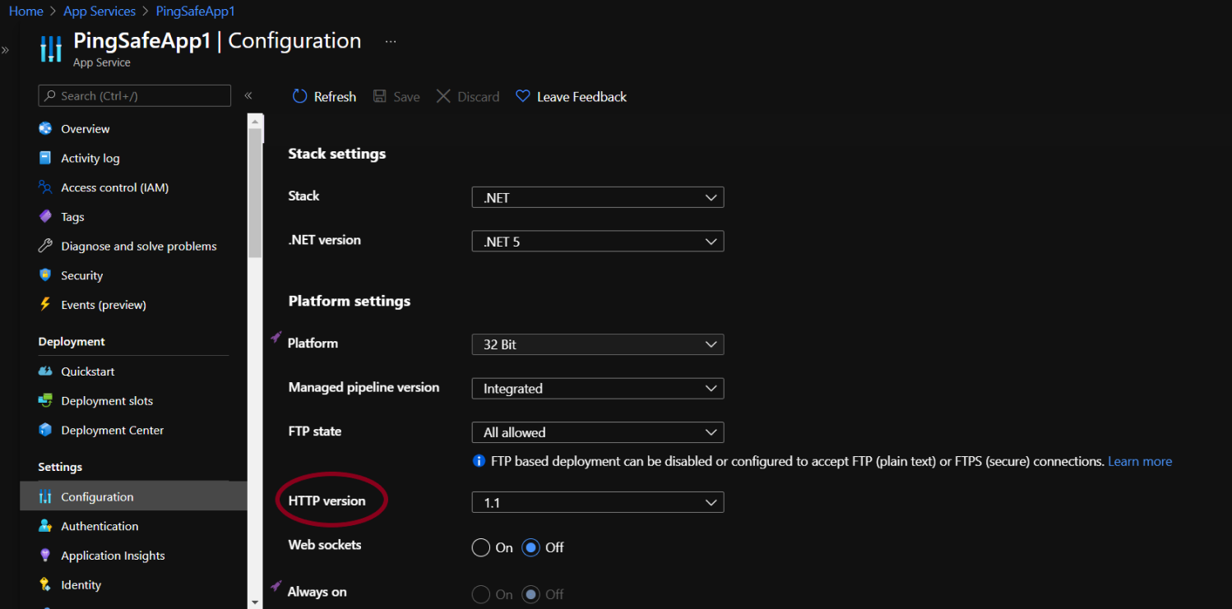Turn Web sockets On
Viewport: 1232px width, 609px height.
pyautogui.click(x=481, y=547)
